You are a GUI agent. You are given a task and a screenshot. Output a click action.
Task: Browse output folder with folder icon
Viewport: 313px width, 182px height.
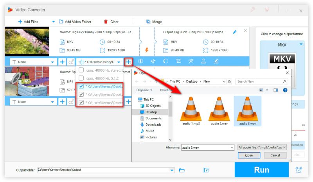pos(182,170)
